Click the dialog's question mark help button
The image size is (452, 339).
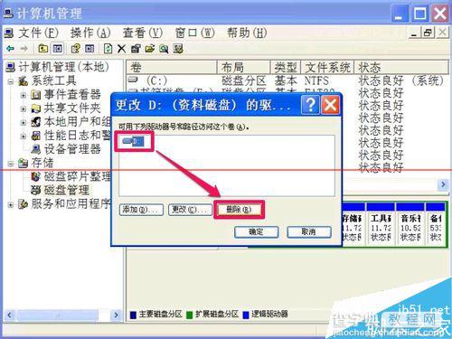click(310, 105)
